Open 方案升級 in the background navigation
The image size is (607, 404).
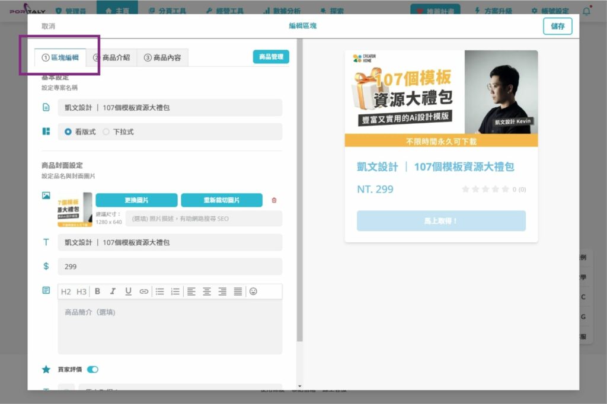click(493, 11)
